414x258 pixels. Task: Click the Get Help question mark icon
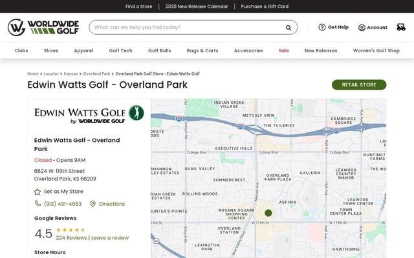tap(322, 27)
